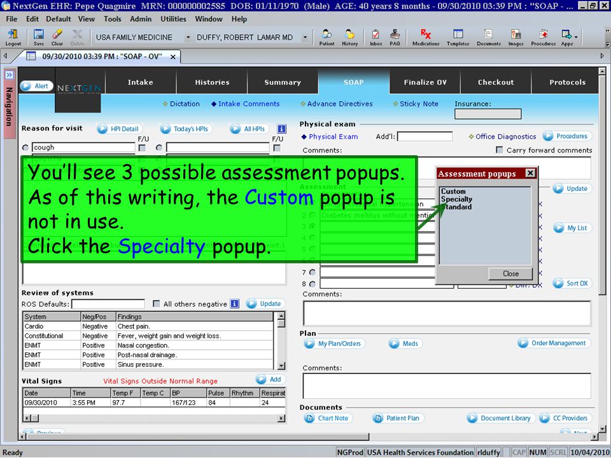Click the Add button in Vital Signs
The height and width of the screenshot is (458, 611).
(x=271, y=379)
